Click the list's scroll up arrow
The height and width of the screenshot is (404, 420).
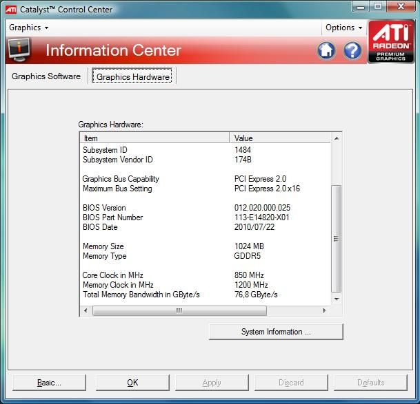pos(337,138)
